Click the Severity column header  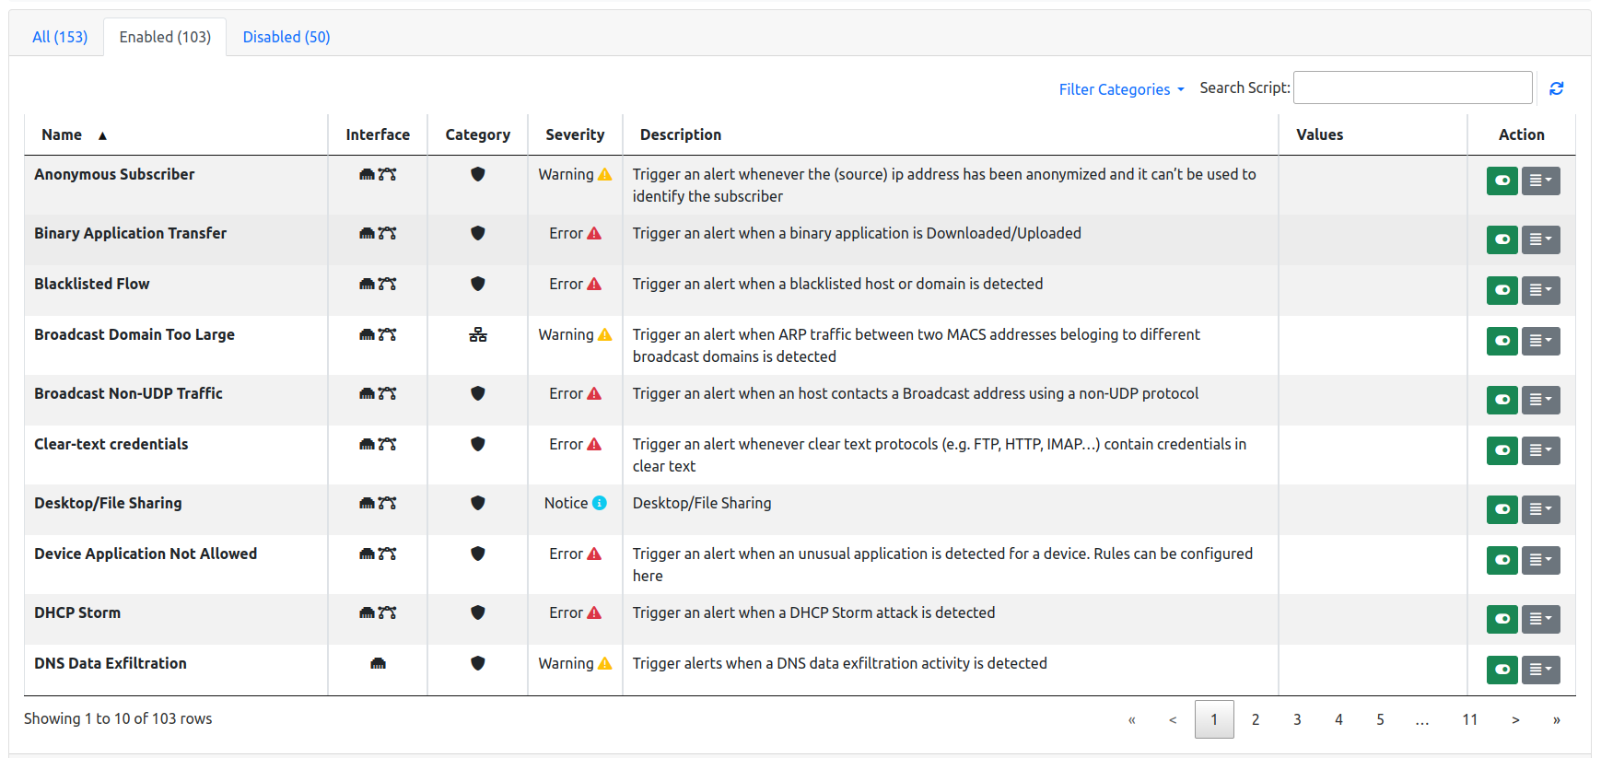(575, 134)
